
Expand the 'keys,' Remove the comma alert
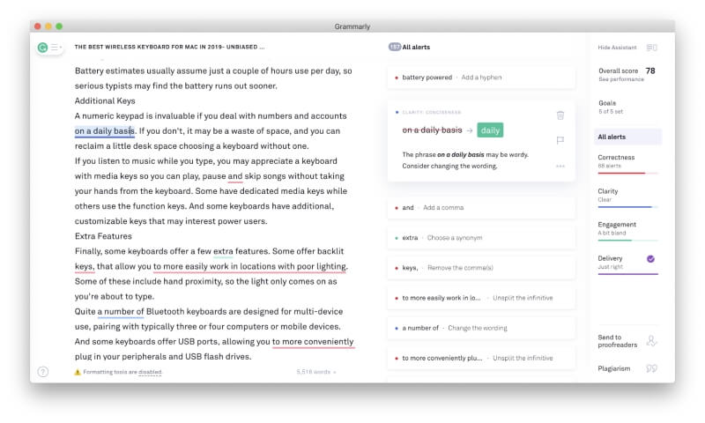tap(480, 268)
